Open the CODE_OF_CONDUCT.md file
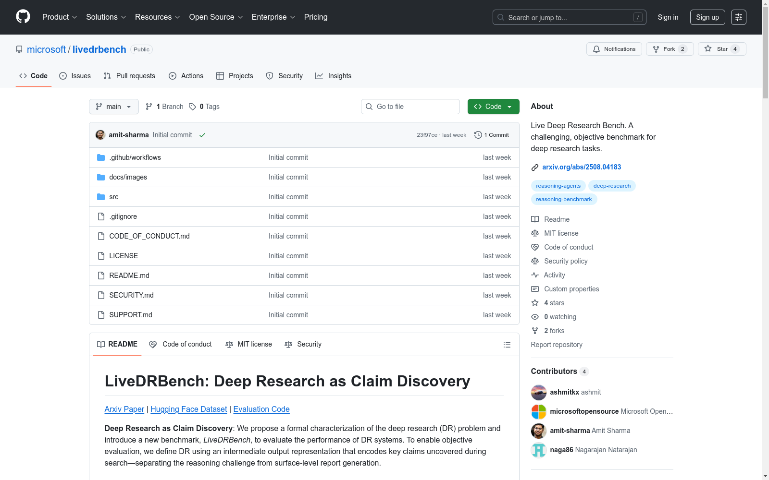Image resolution: width=769 pixels, height=480 pixels. (x=149, y=236)
